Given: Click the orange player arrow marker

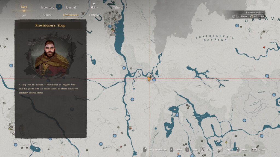Looking at the screenshot, I should pyautogui.click(x=149, y=78).
